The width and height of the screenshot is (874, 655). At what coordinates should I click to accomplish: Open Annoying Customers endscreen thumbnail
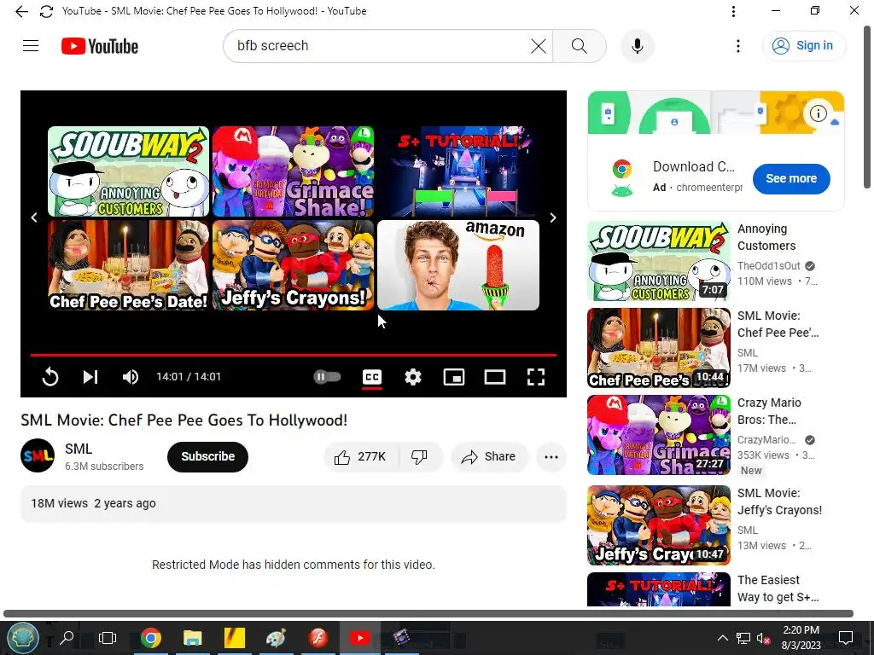coord(128,171)
